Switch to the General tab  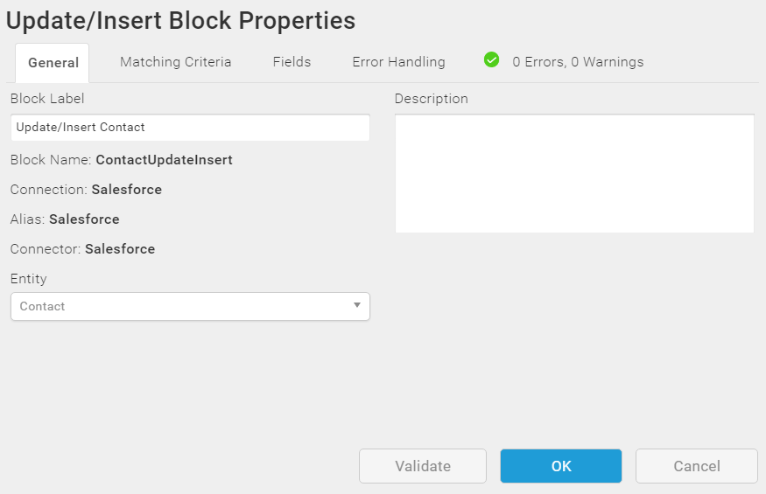(x=53, y=63)
